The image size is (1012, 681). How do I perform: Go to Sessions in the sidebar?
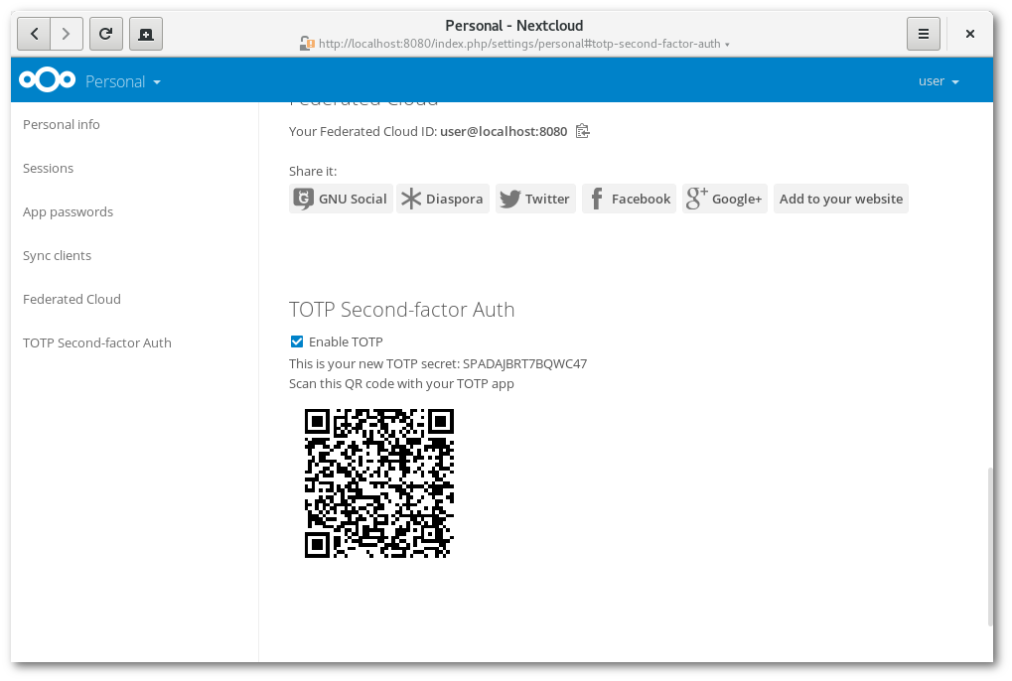49,168
